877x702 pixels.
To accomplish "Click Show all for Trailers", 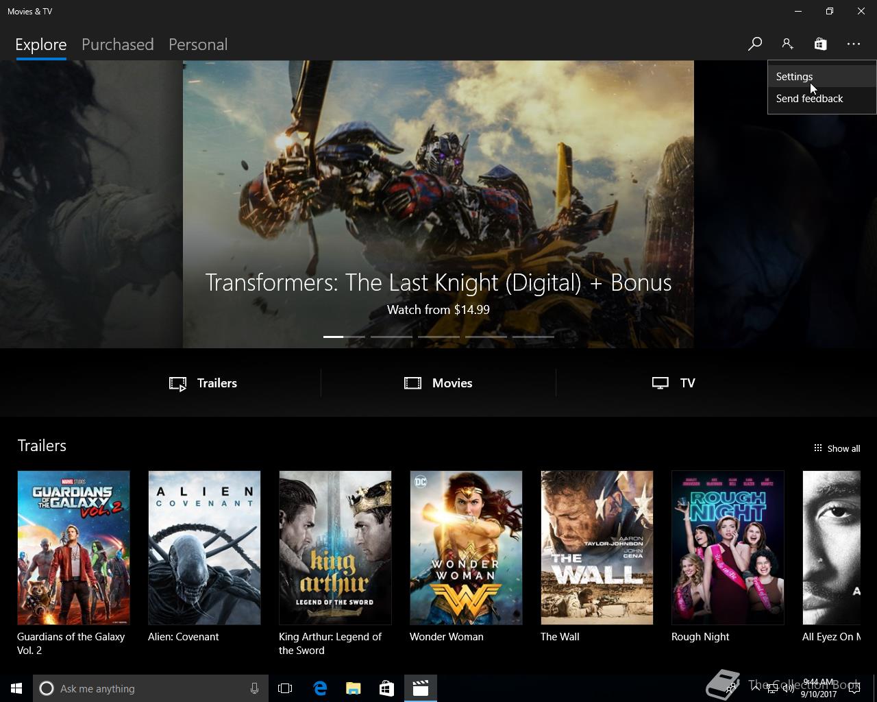I will 837,448.
